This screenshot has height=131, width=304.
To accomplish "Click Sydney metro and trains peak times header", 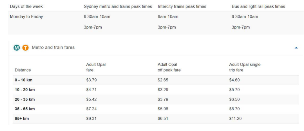I will tap(118, 6).
